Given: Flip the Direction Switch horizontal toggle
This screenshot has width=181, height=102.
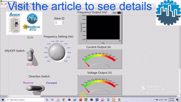Looking at the screenshot, I should [35, 88].
